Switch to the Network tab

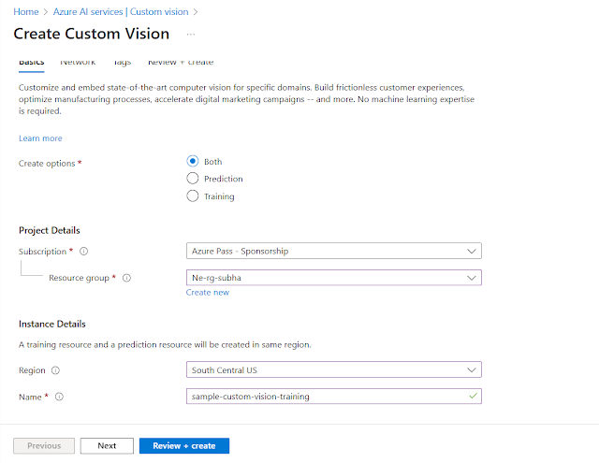[78, 63]
